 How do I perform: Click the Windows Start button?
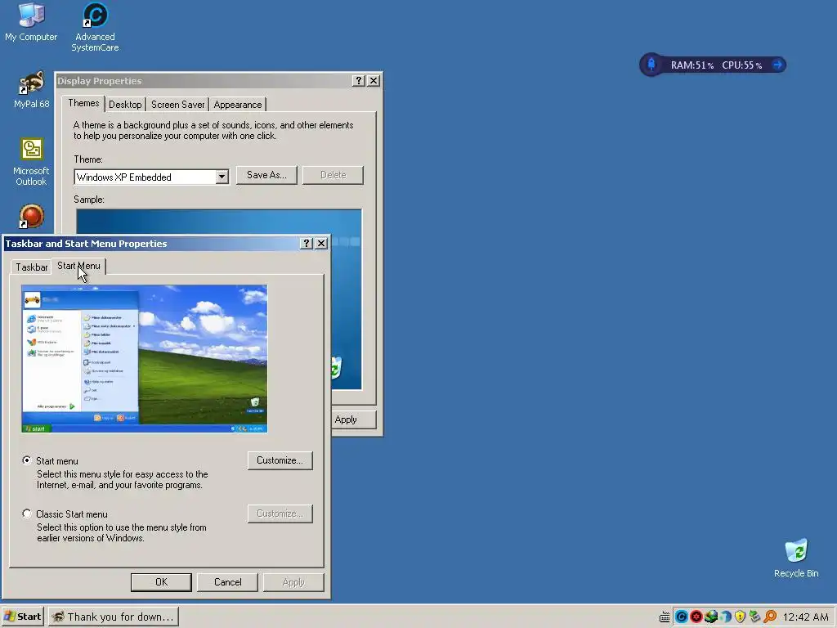[23, 617]
